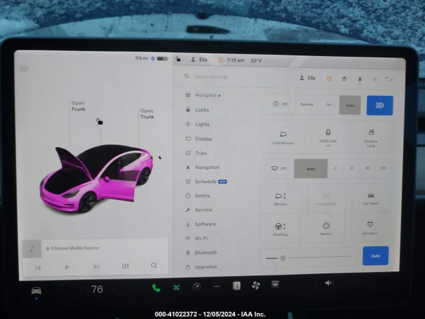This screenshot has width=425, height=319.
Task: Open the car controls icon in dock
Action: [37, 291]
